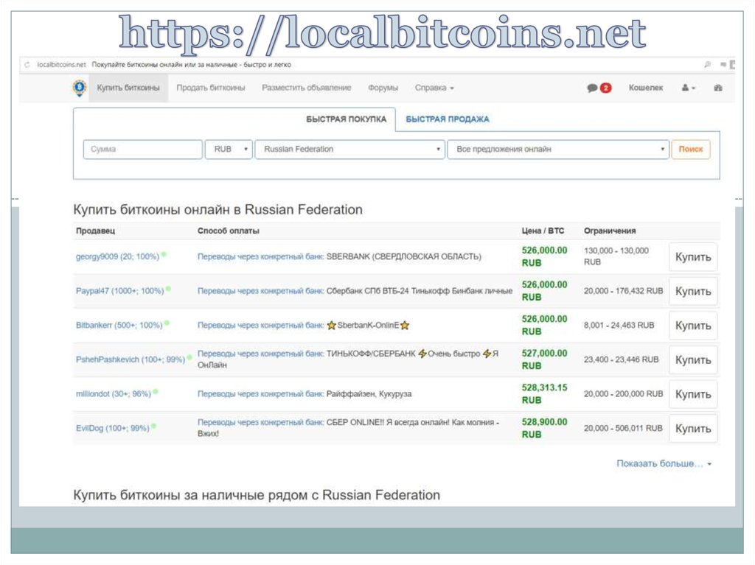Viewport: 755px width, 565px height.
Task: Click the search icon in address bar
Action: click(x=707, y=65)
